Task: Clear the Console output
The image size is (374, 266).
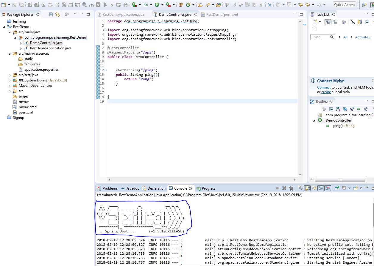Action: pyautogui.click(x=300, y=188)
